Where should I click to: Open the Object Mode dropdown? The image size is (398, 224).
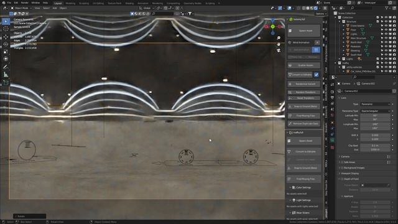pyautogui.click(x=21, y=8)
